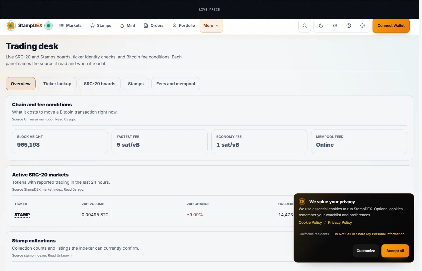Open the STAMP ticker link
This screenshot has height=271, width=422.
point(22,215)
